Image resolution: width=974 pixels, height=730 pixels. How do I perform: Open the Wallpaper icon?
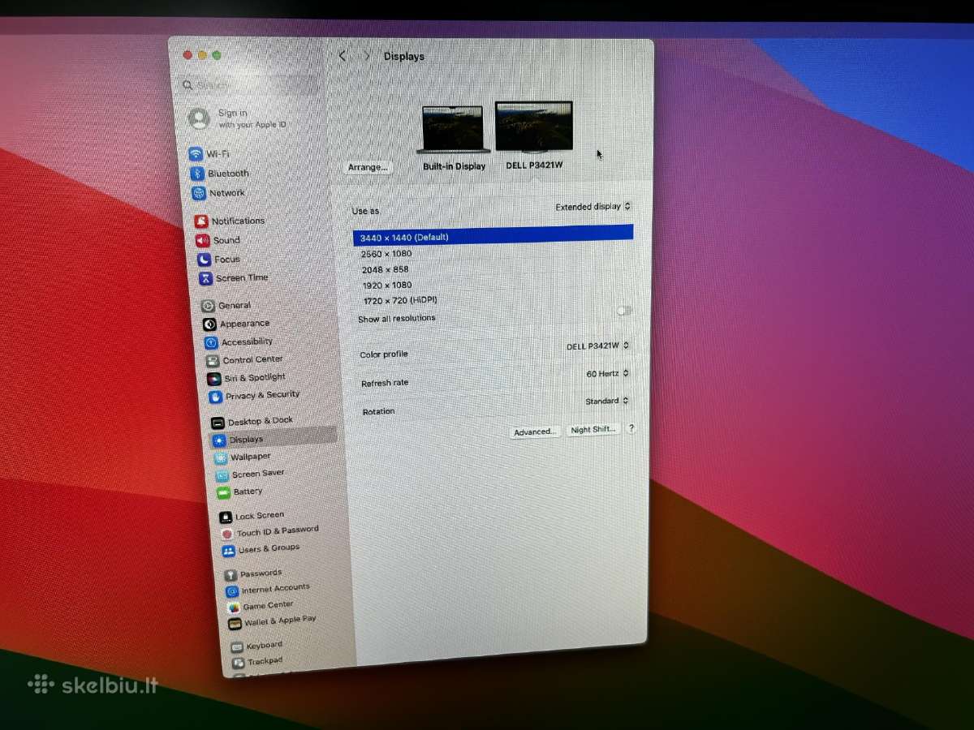coord(221,458)
